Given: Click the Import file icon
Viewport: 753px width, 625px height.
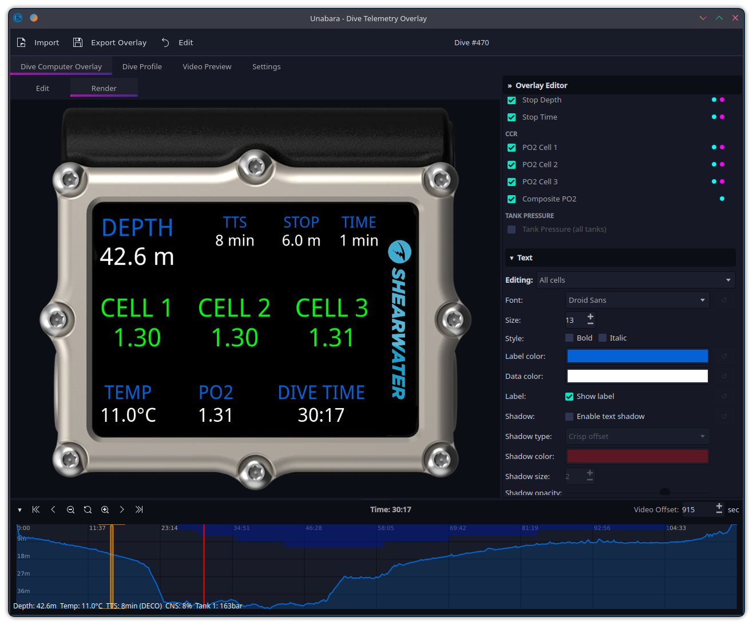Looking at the screenshot, I should click(21, 42).
